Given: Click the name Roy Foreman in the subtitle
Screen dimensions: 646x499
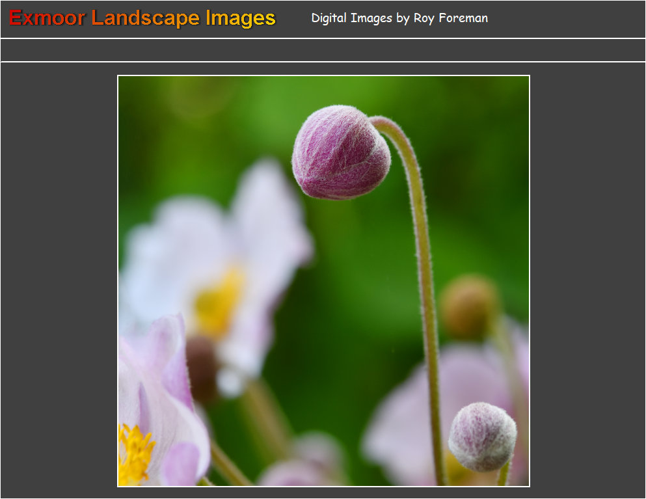Looking at the screenshot, I should (450, 18).
